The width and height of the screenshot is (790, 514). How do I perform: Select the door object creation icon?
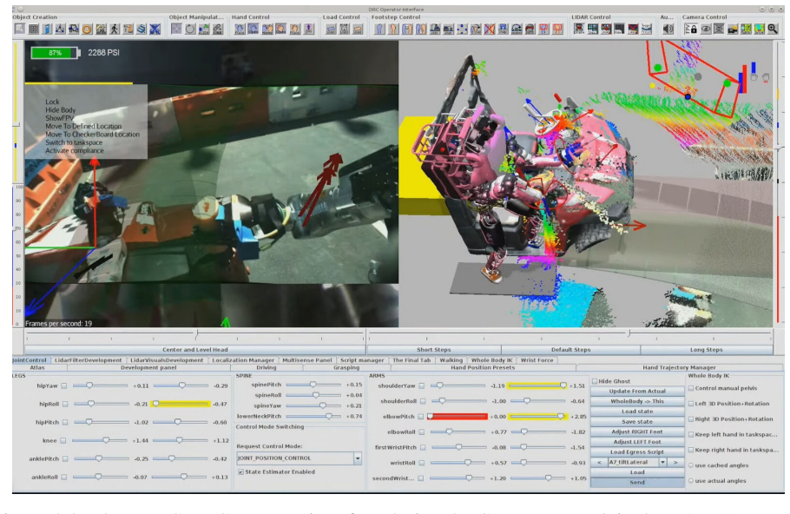tap(46, 29)
